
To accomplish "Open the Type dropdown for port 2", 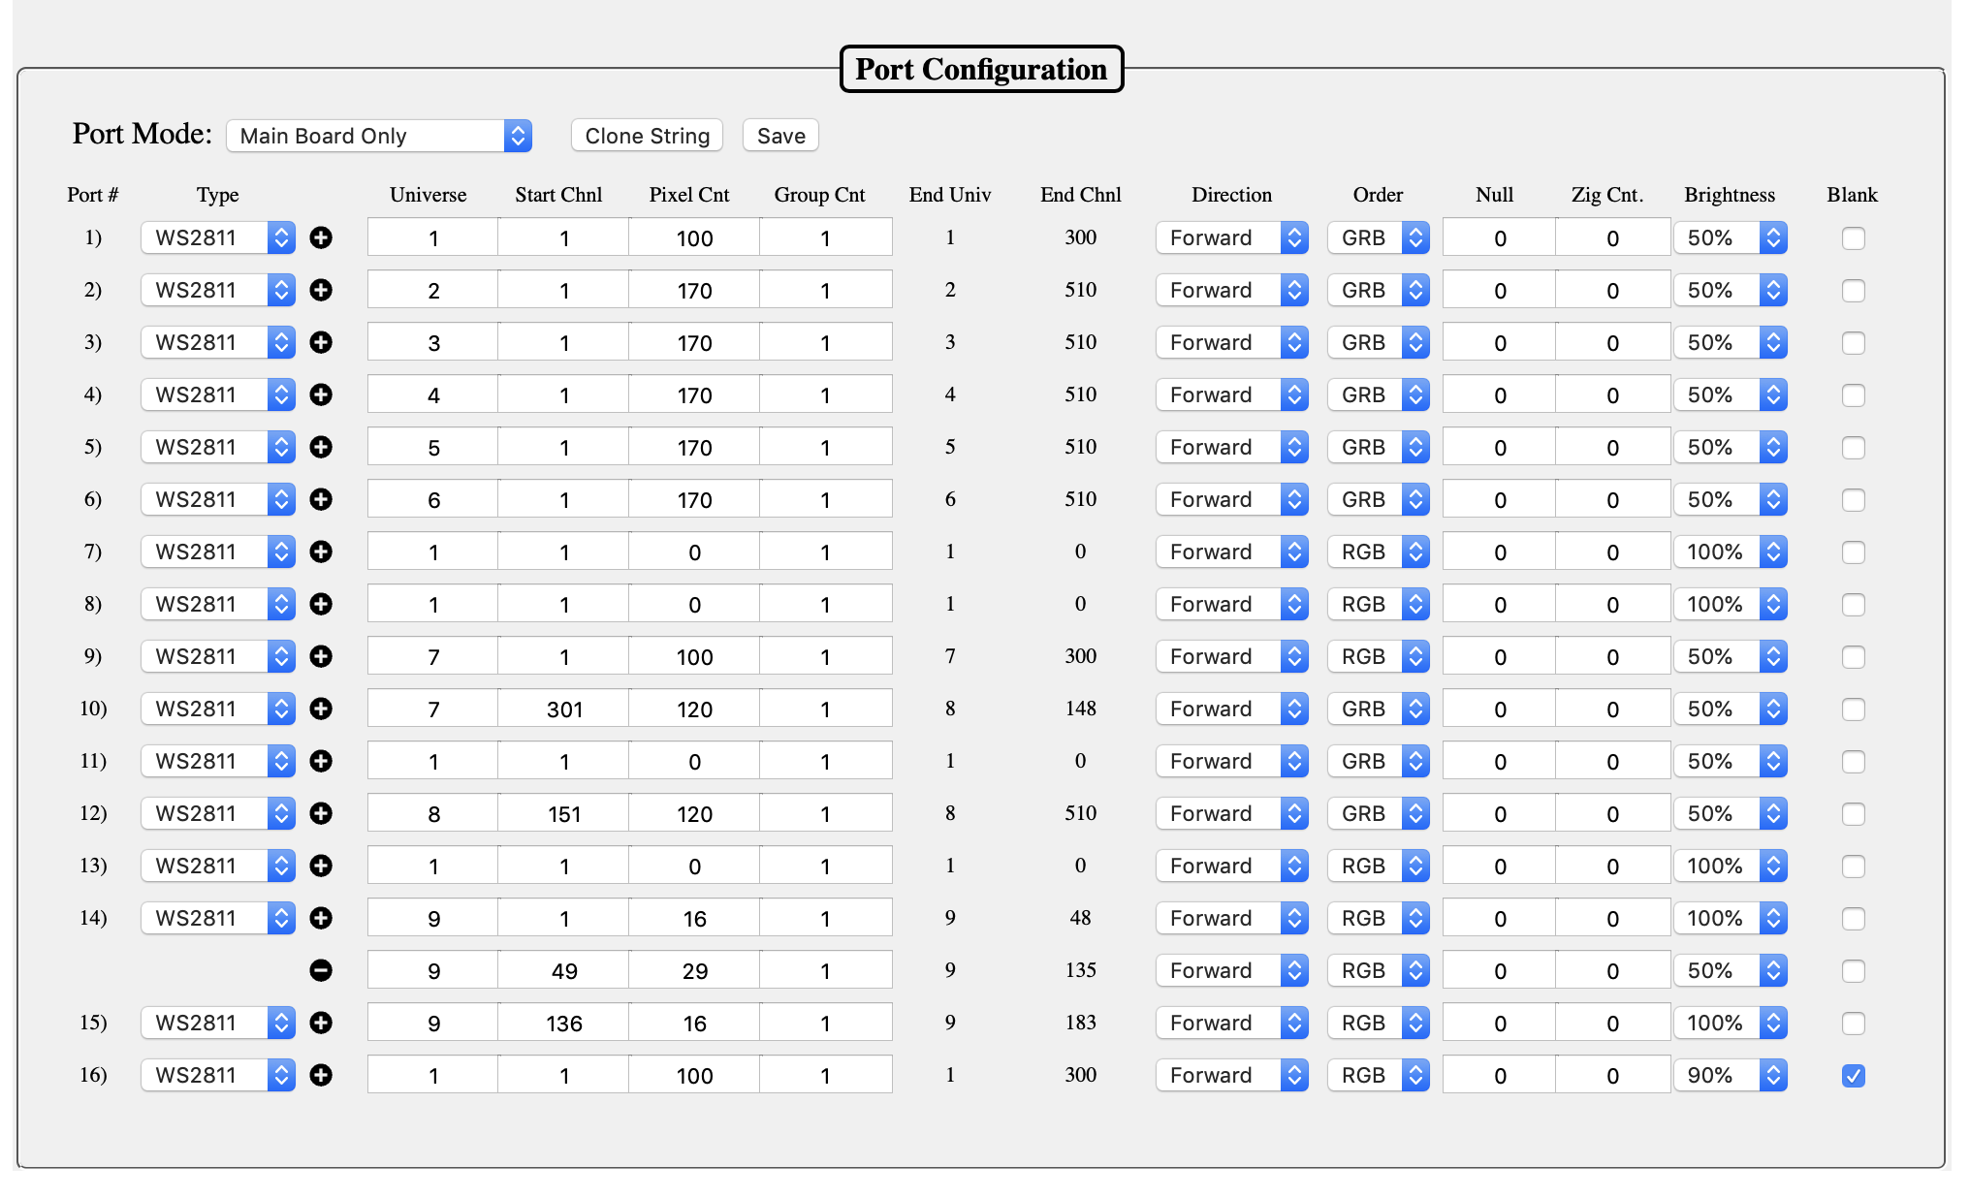I will tap(217, 290).
